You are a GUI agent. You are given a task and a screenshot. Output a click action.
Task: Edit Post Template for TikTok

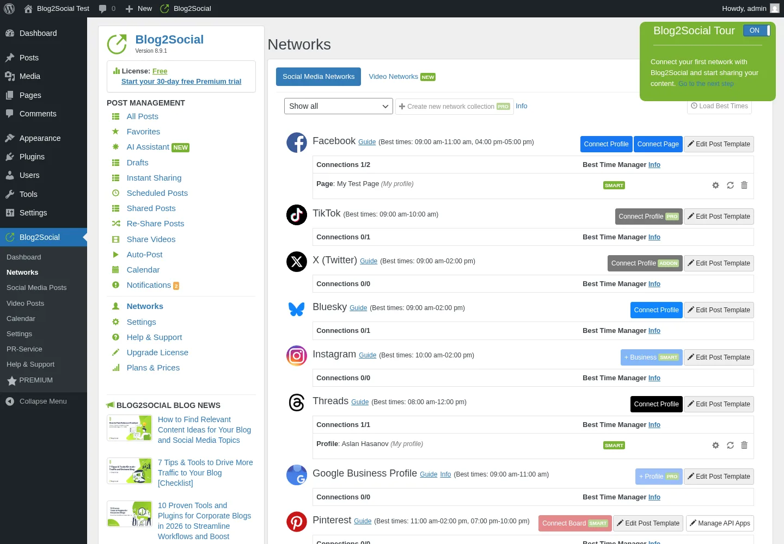[x=719, y=217]
